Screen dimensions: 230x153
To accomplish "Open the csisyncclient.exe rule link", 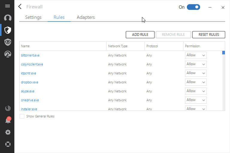I will [32, 65].
